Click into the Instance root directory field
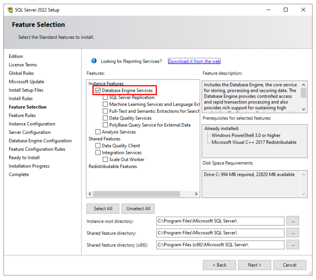 [220, 221]
